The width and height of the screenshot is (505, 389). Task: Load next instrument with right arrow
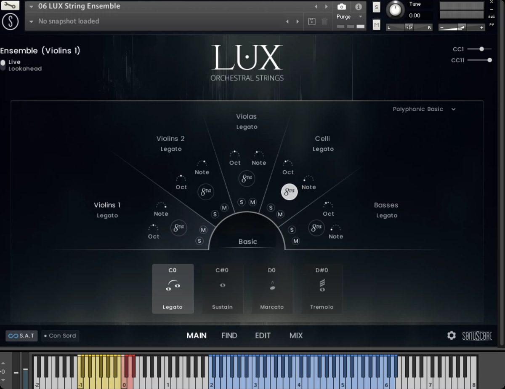[326, 7]
